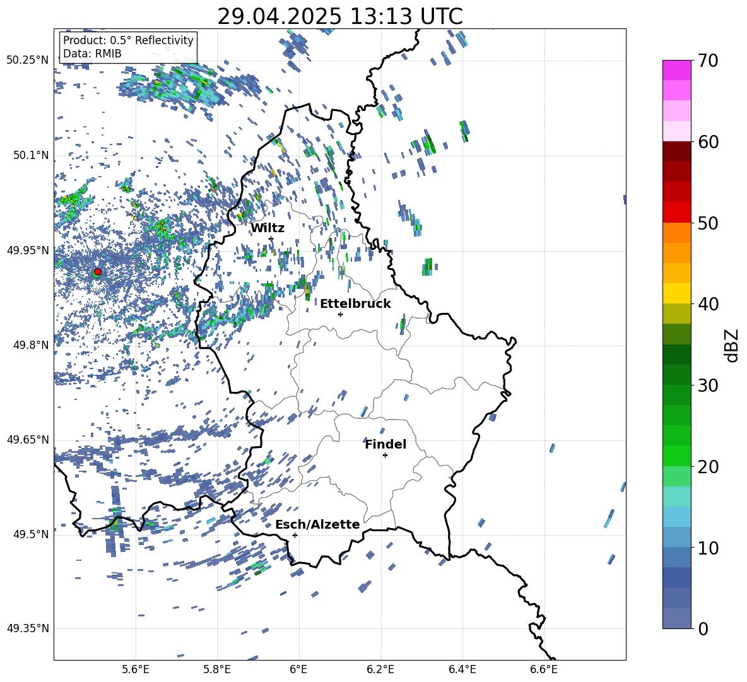
Task: Click the Esch/Alzette station cross marker
Action: pyautogui.click(x=295, y=535)
